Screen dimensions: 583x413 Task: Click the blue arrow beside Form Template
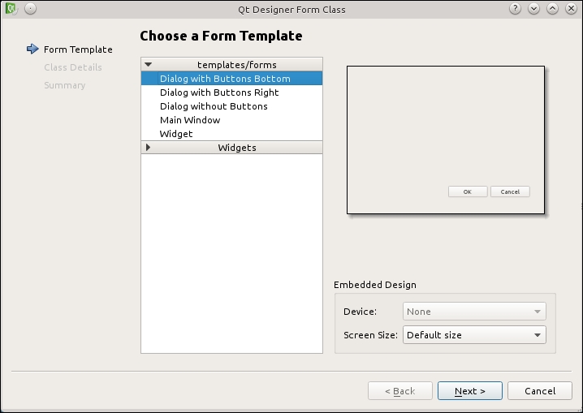[x=32, y=49]
